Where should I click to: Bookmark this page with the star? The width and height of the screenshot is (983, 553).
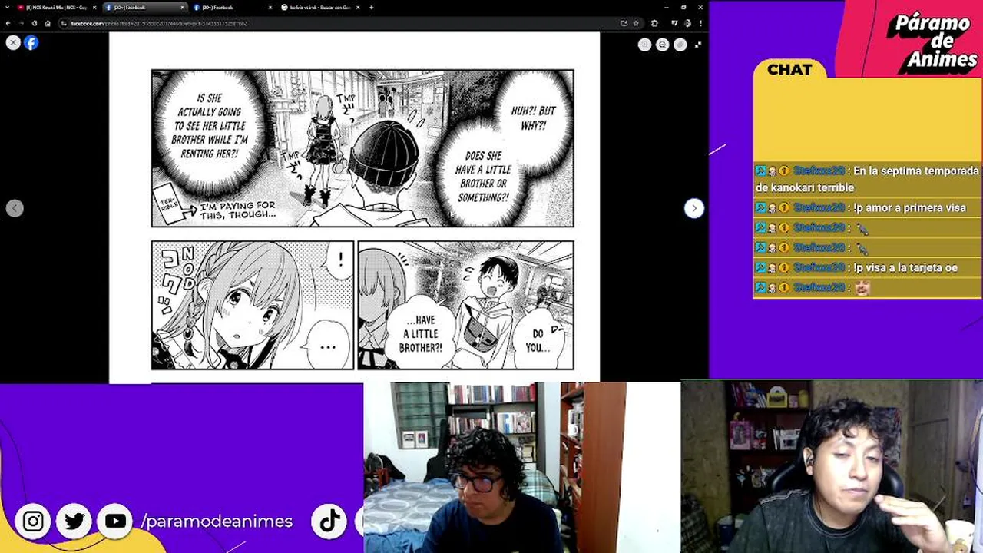point(635,23)
